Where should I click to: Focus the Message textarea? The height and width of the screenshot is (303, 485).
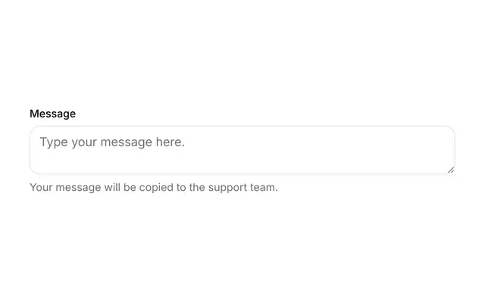(x=242, y=150)
